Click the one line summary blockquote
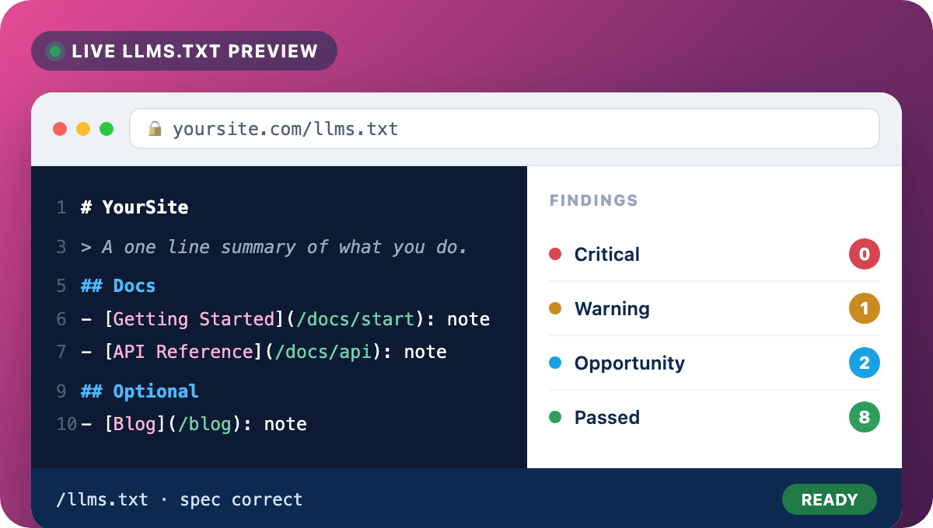This screenshot has width=933, height=528. pyautogui.click(x=274, y=247)
